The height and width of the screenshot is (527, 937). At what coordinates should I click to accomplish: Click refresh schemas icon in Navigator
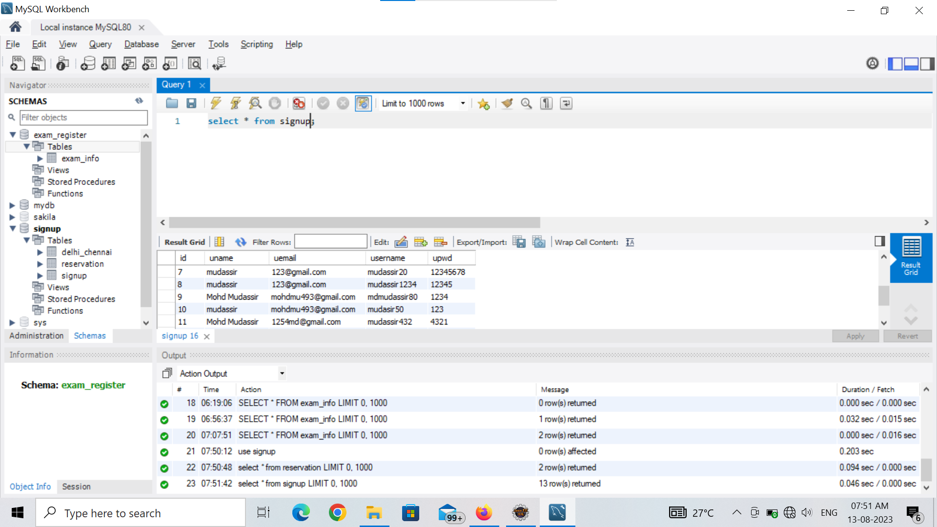coord(139,101)
